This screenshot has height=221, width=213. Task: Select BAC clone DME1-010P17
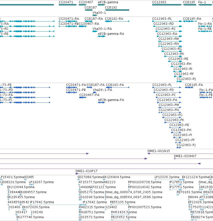(86, 171)
